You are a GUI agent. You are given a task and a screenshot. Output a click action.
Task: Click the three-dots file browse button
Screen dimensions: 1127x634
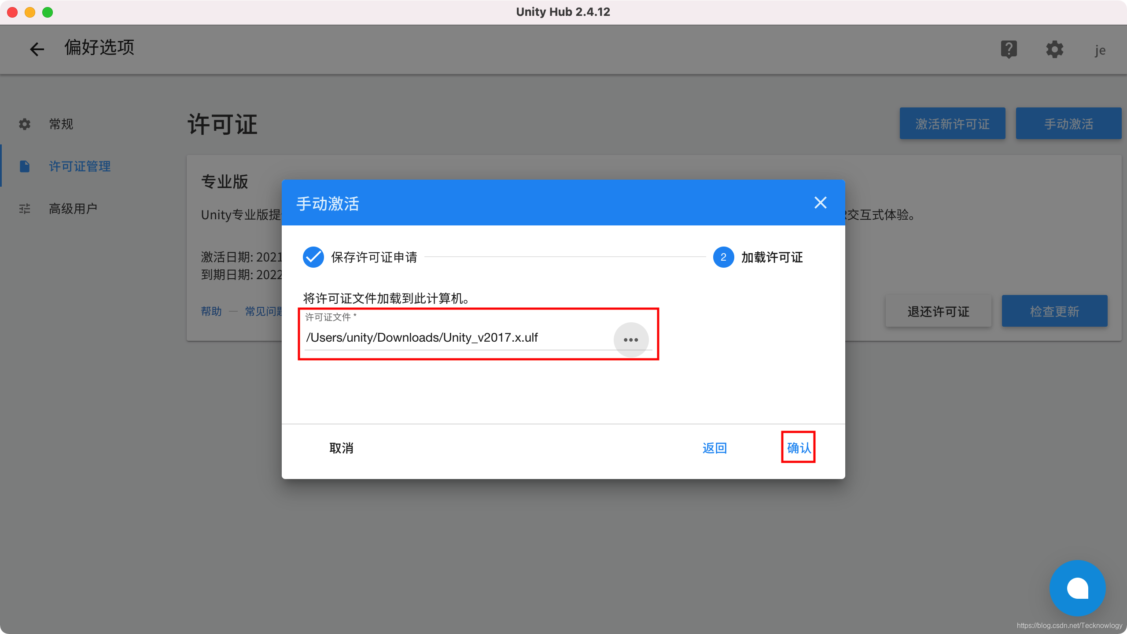631,339
